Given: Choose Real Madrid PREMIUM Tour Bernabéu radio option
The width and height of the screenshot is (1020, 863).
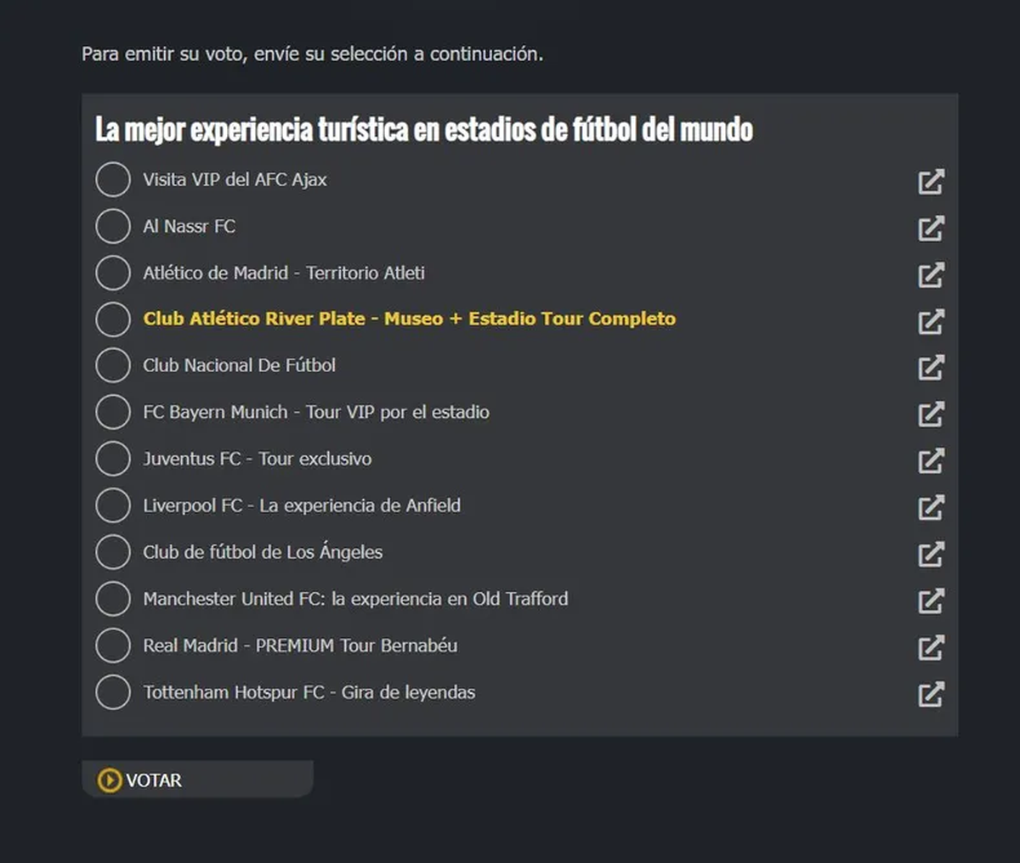Looking at the screenshot, I should [x=113, y=646].
